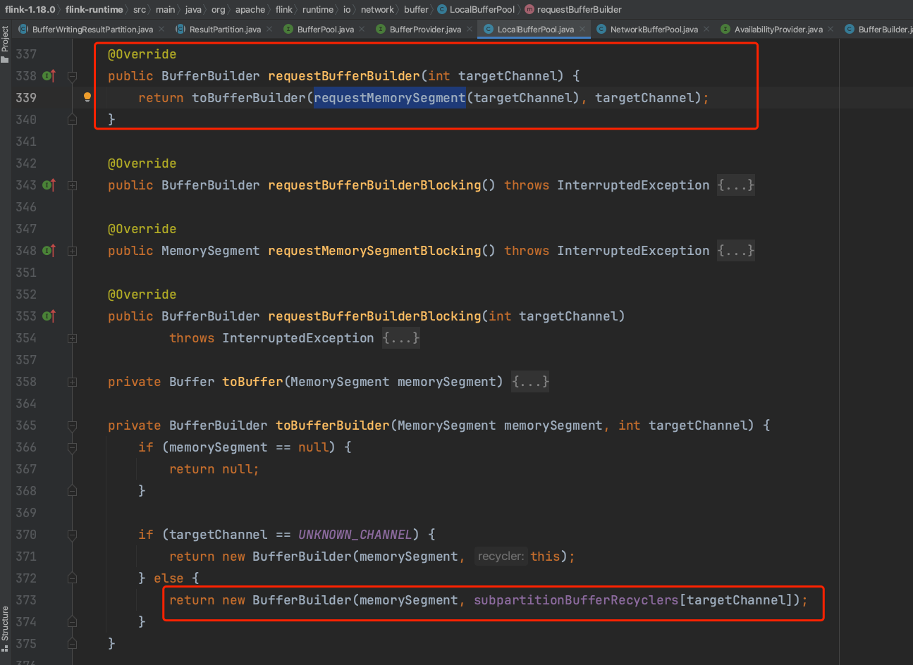This screenshot has width=913, height=665.
Task: Collapse null-check if block at line 366
Action: click(72, 447)
